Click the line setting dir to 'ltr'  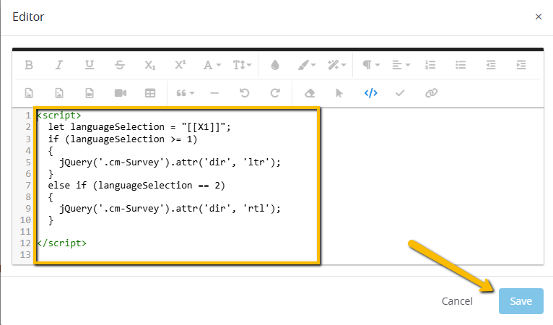pyautogui.click(x=170, y=162)
